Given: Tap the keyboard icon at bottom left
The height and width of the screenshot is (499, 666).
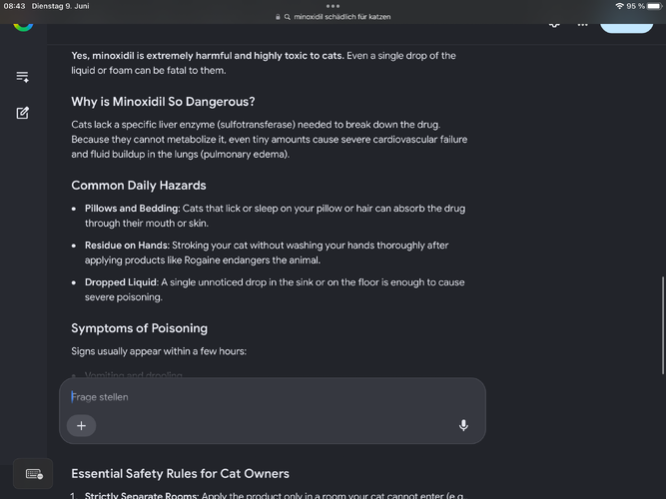Looking at the screenshot, I should 33,473.
